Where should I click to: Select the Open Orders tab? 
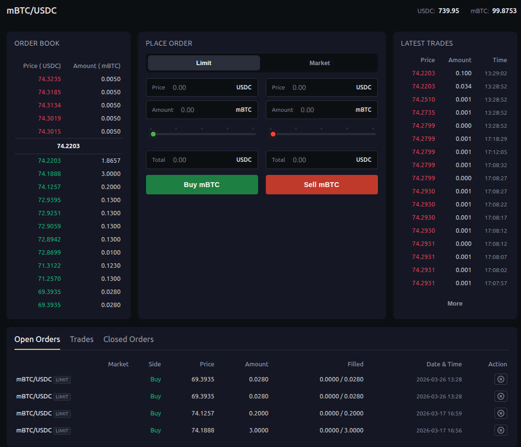(37, 339)
